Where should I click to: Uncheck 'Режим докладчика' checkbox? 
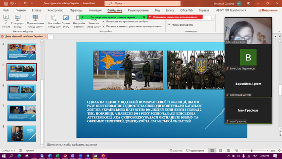click(x=169, y=25)
